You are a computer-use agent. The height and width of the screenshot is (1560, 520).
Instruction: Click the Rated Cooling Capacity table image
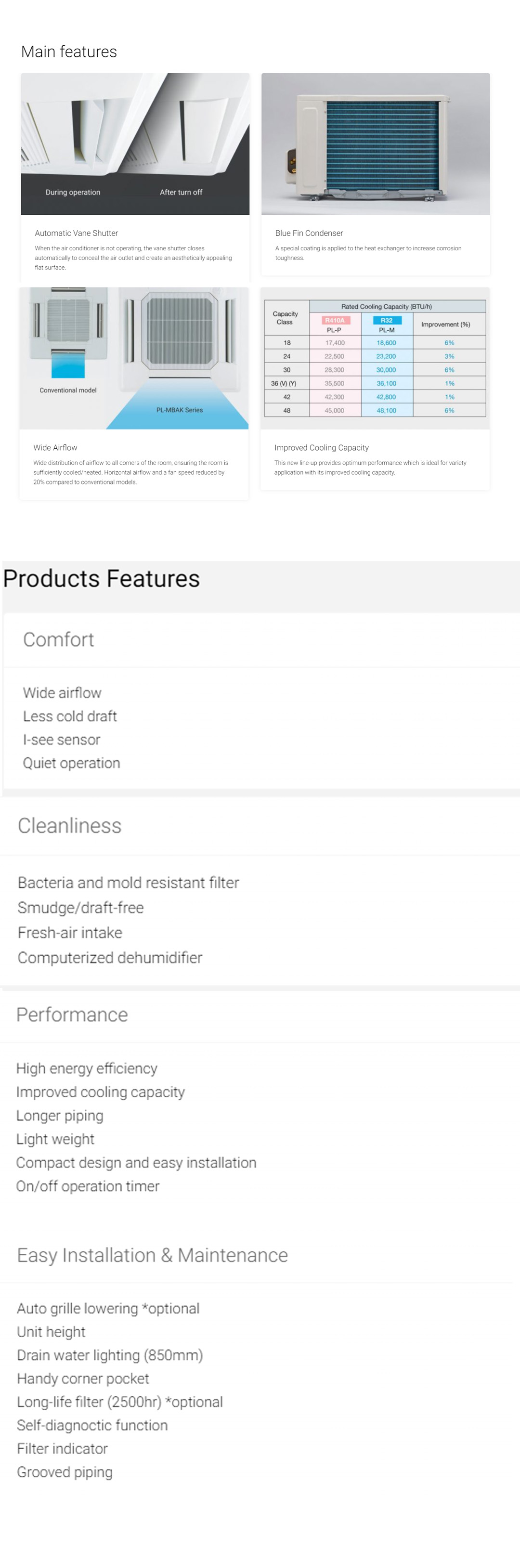[x=375, y=358]
